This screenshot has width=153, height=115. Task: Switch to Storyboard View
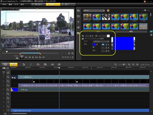pyautogui.click(x=5, y=65)
